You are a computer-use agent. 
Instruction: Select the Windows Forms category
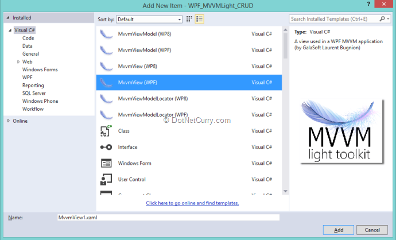coord(40,69)
